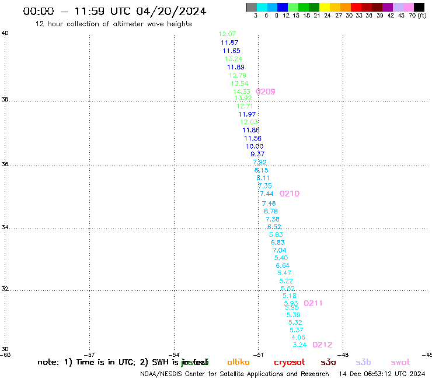Click the -57 longitude axis label
The image size is (432, 379).
pos(89,355)
